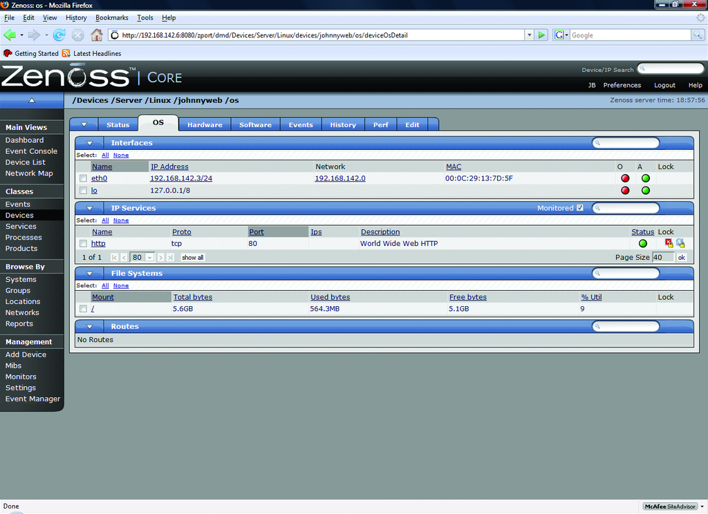Check the eth0 interface checkbox
This screenshot has height=514, width=708.
pos(83,178)
